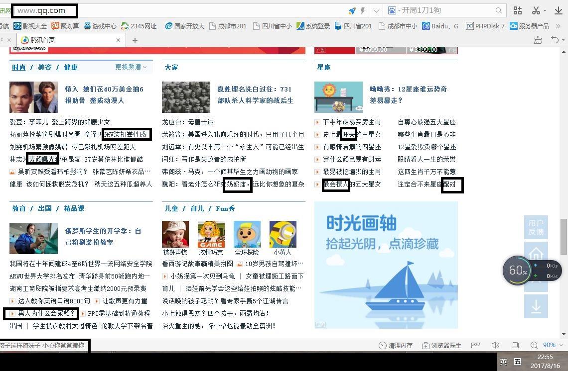This screenshot has height=371, width=568.
Task: Click the 60% memory accelerator ball
Action: tap(518, 270)
